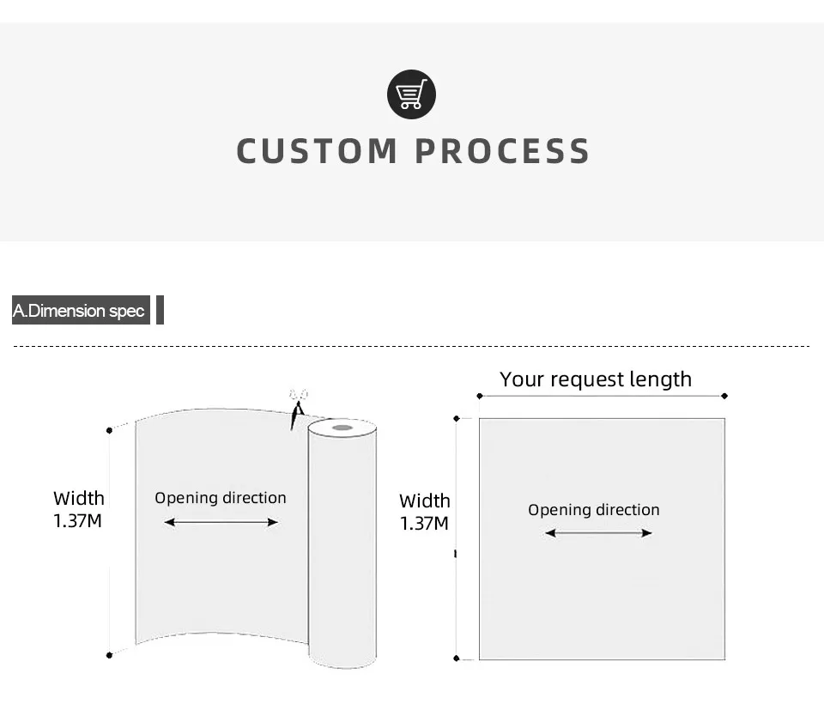Click the double arrow inside the square diagram
Viewport: 824px width, 716px height.
click(598, 533)
